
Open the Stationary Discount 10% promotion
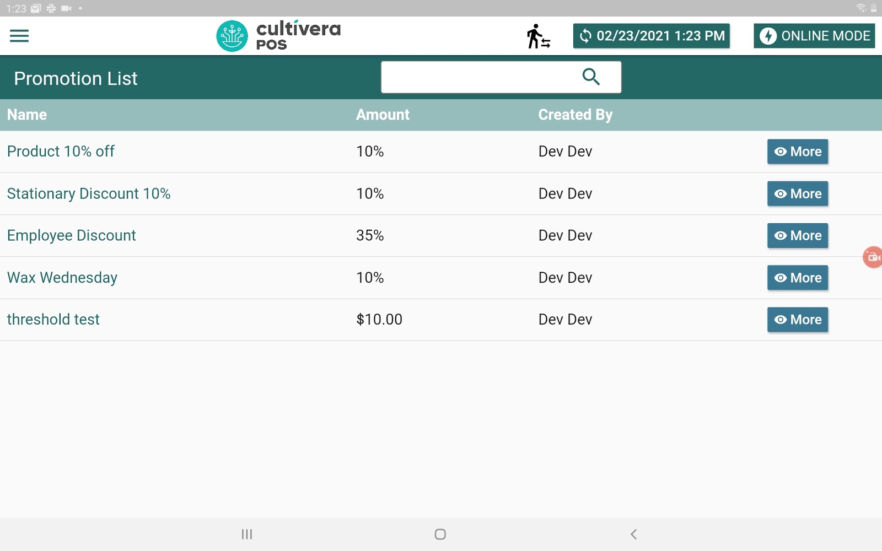(89, 193)
